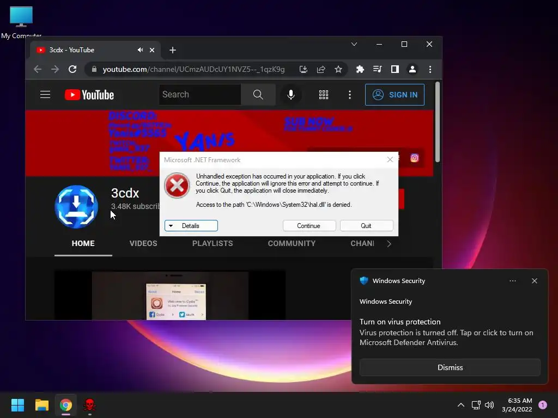Click the YouTube Search field
Screen dimensions: 558x418
click(200, 95)
